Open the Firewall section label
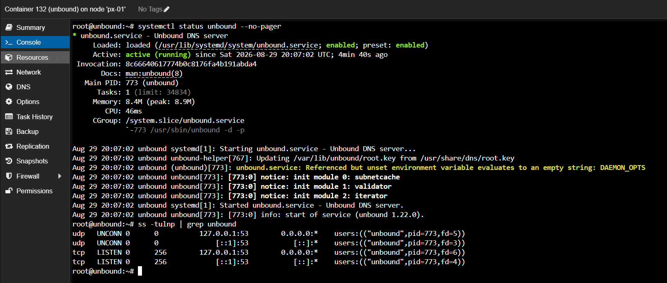 (x=28, y=176)
